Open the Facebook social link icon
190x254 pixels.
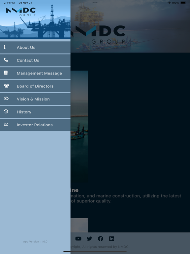pyautogui.click(x=101, y=238)
